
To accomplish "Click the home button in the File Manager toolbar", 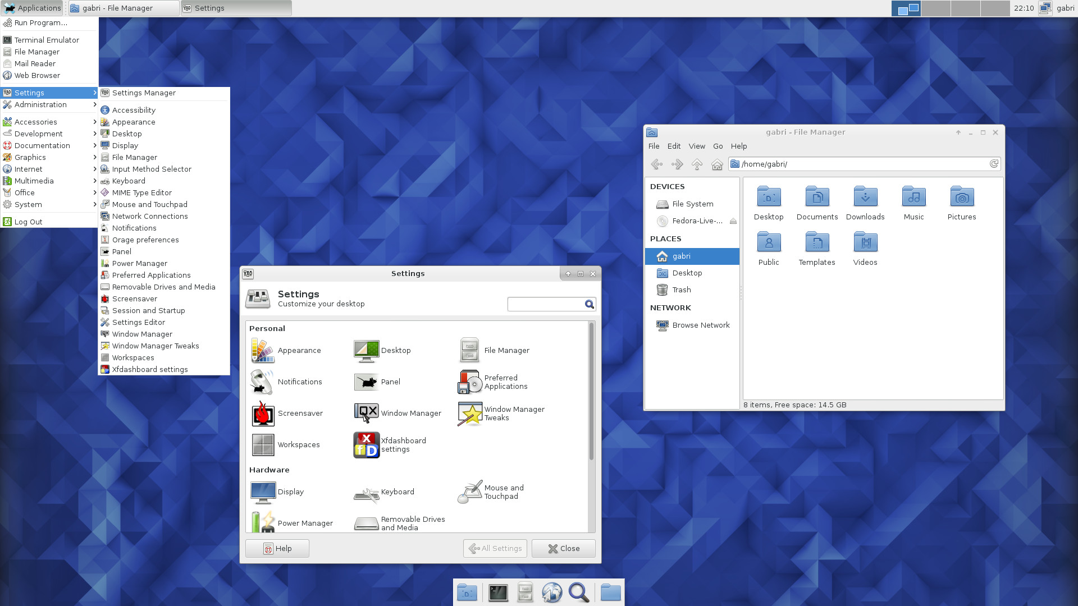I will [x=717, y=164].
